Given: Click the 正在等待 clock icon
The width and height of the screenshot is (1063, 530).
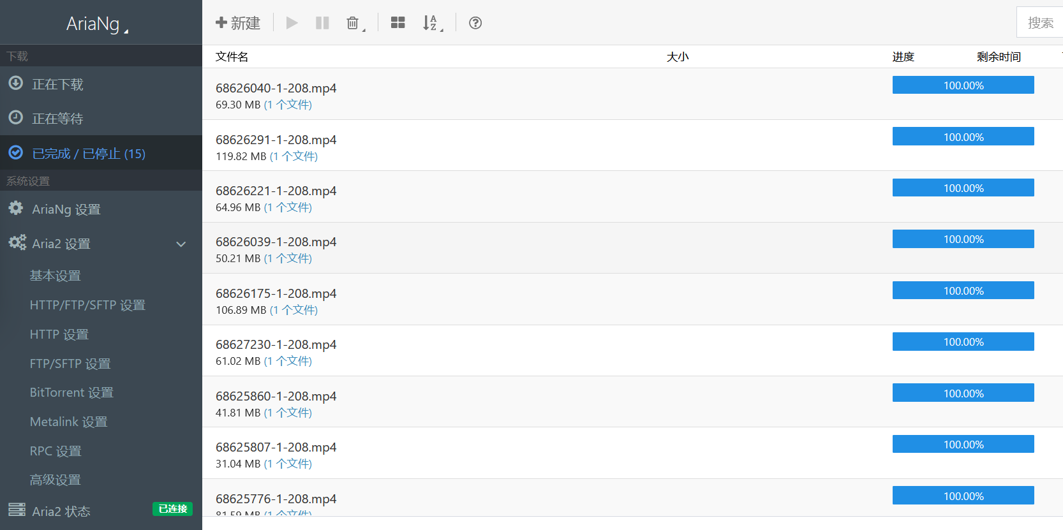Looking at the screenshot, I should (x=16, y=117).
